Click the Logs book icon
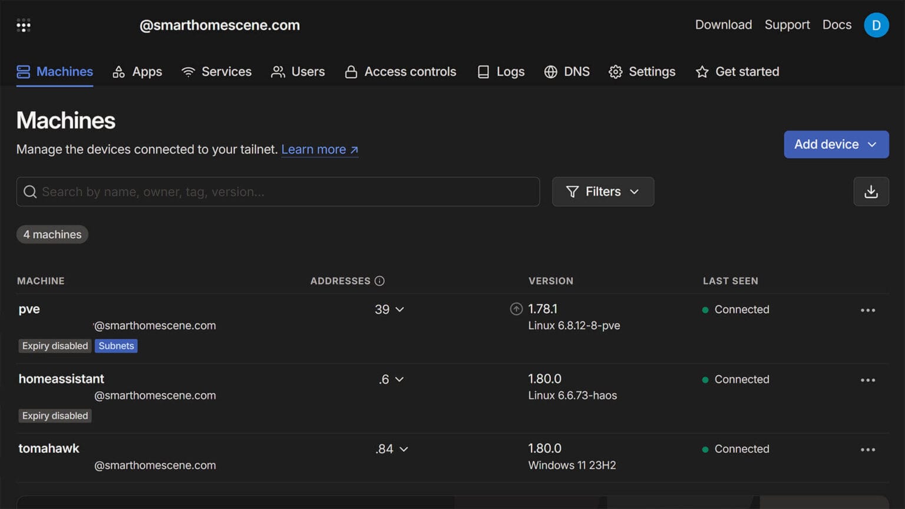This screenshot has height=509, width=905. coord(483,71)
